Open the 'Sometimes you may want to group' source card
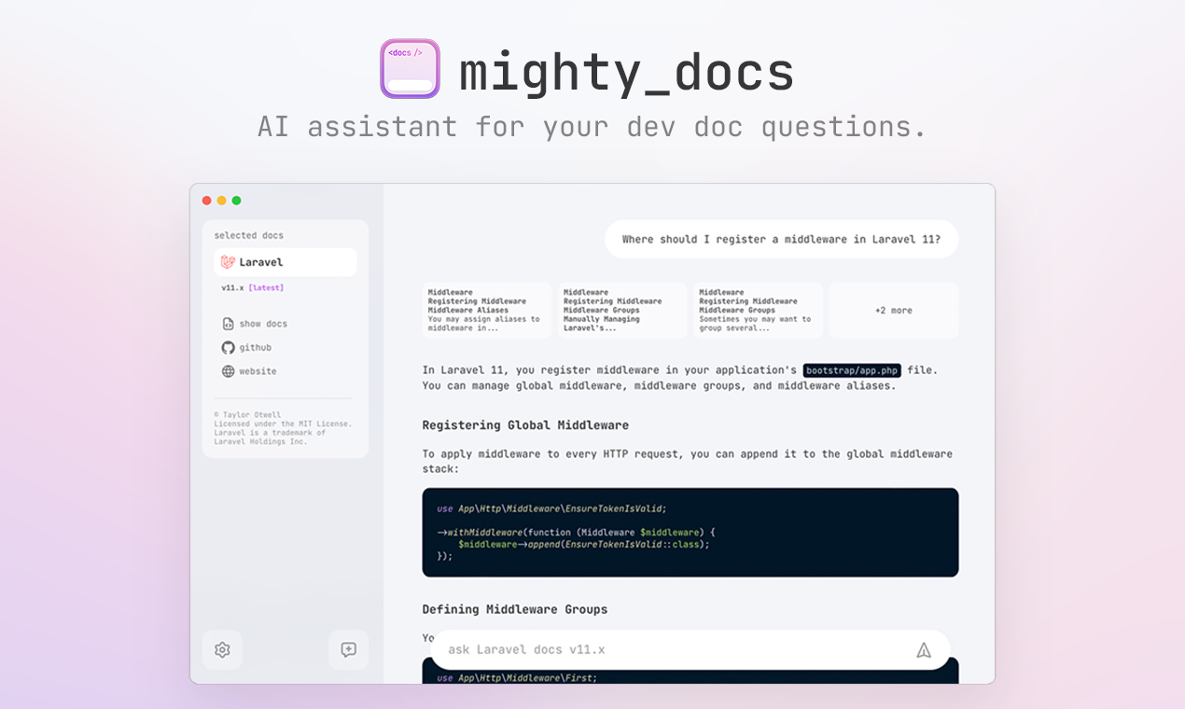1185x709 pixels. coord(758,310)
